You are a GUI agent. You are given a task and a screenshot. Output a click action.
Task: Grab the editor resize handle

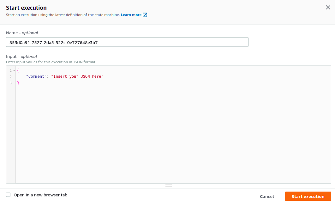click(x=169, y=186)
